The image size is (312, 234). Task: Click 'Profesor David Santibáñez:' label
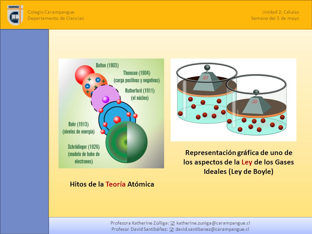[140, 229]
